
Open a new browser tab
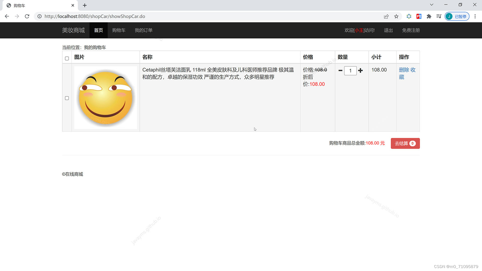point(85,5)
